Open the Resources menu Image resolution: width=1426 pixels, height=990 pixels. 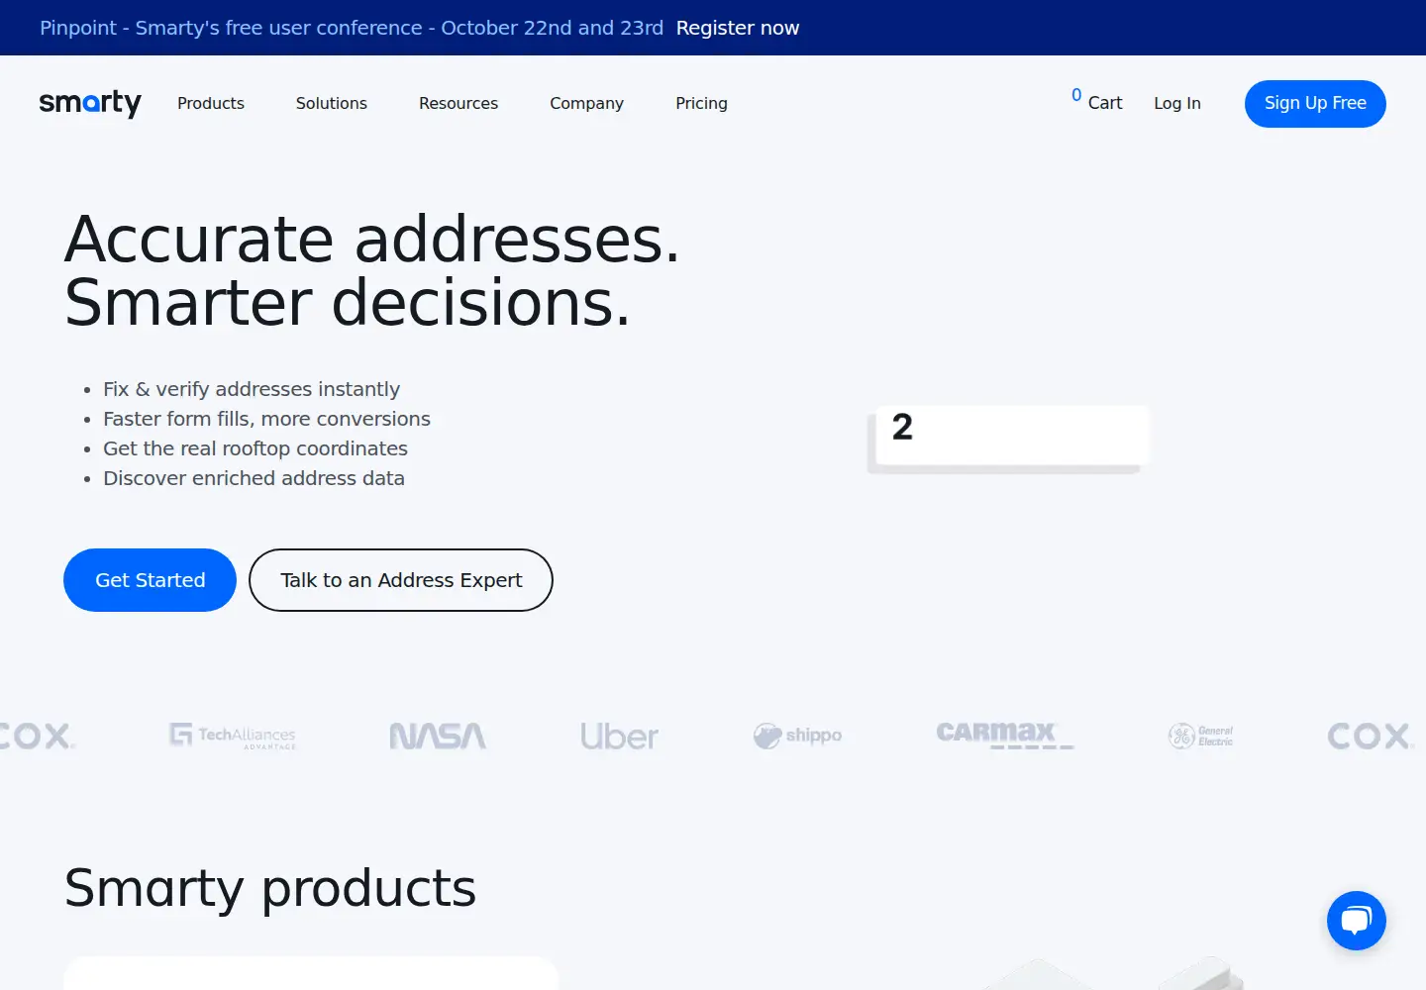[458, 103]
